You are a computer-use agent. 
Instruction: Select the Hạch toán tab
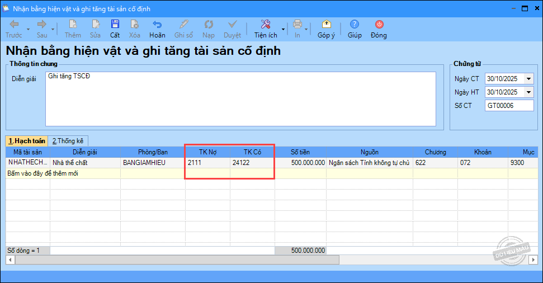coord(26,141)
